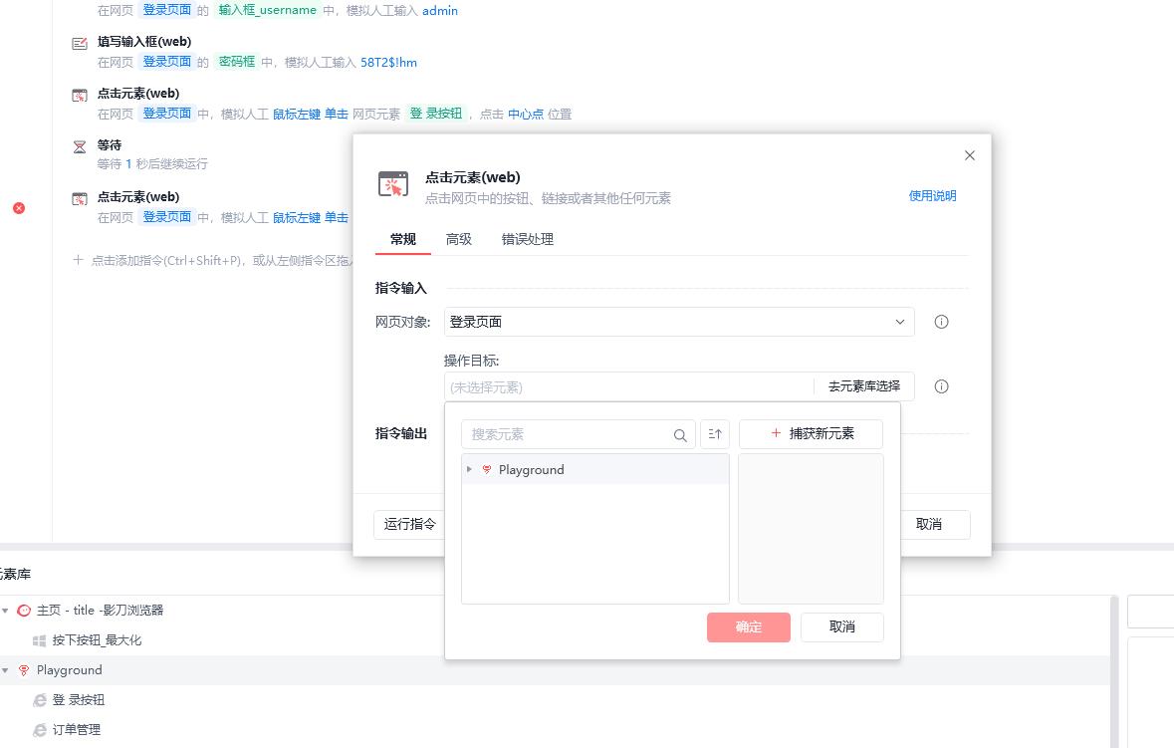The height and width of the screenshot is (748, 1174).
Task: Click the magnifier search icon
Action: point(680,435)
